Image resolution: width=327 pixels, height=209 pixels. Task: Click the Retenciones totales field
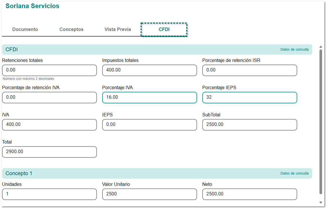[49, 70]
